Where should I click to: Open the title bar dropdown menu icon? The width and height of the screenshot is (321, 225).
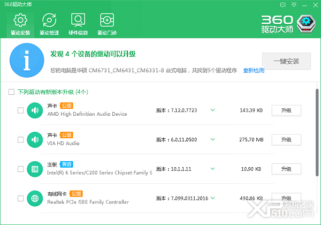click(x=294, y=5)
